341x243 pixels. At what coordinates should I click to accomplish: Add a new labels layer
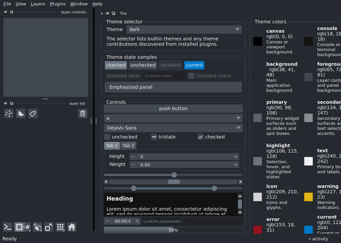click(33, 113)
